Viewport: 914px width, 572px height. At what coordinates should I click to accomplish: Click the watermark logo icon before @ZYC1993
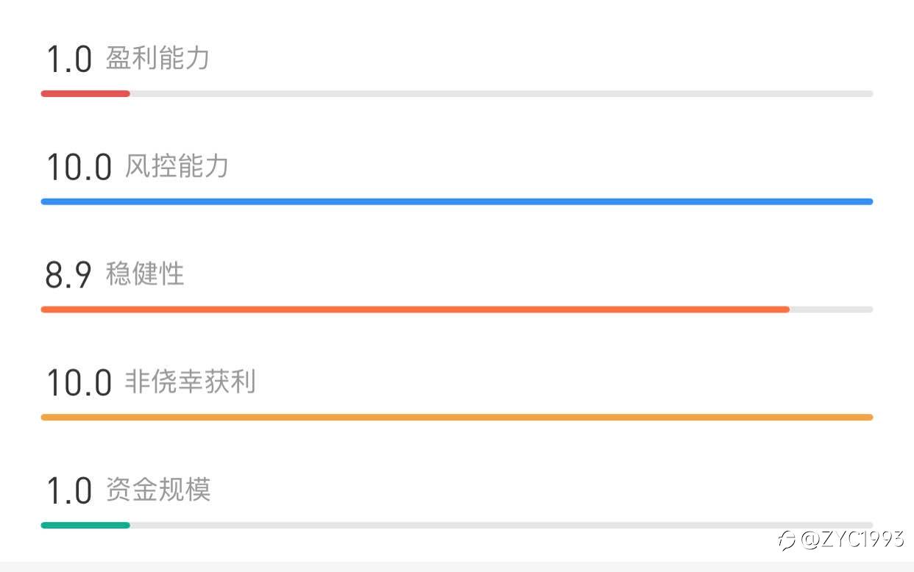tap(787, 541)
